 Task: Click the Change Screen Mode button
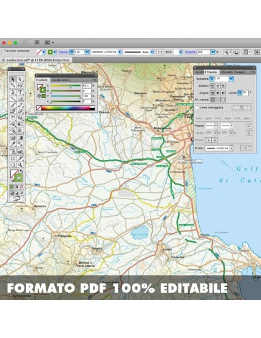click(x=16, y=199)
